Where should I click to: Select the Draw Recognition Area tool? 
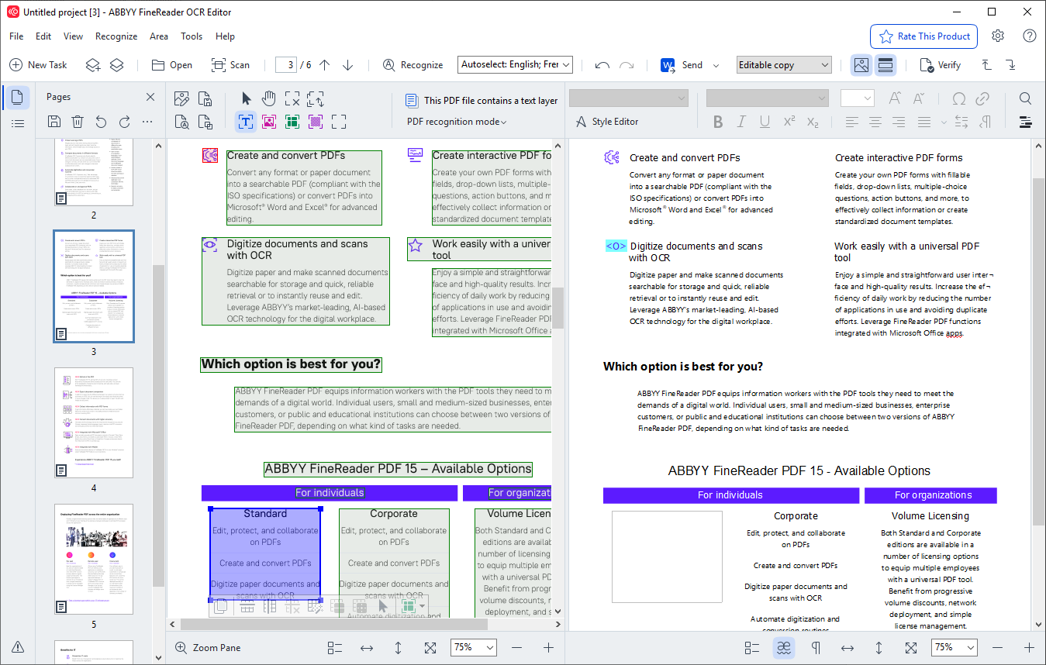339,122
